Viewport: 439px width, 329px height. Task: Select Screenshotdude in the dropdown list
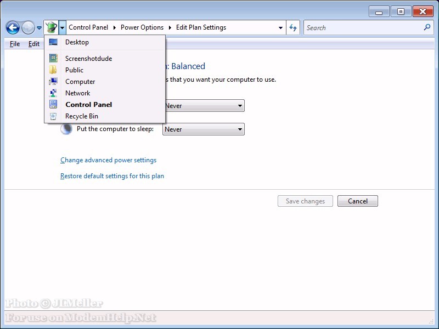tap(105, 59)
